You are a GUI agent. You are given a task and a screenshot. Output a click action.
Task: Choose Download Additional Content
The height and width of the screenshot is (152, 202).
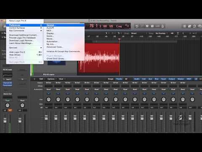[x=25, y=35]
